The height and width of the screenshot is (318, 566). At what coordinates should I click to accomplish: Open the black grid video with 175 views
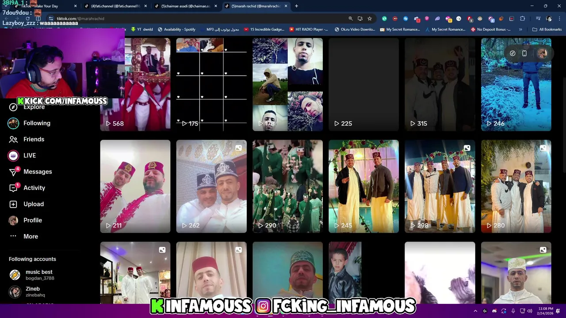[x=211, y=84]
